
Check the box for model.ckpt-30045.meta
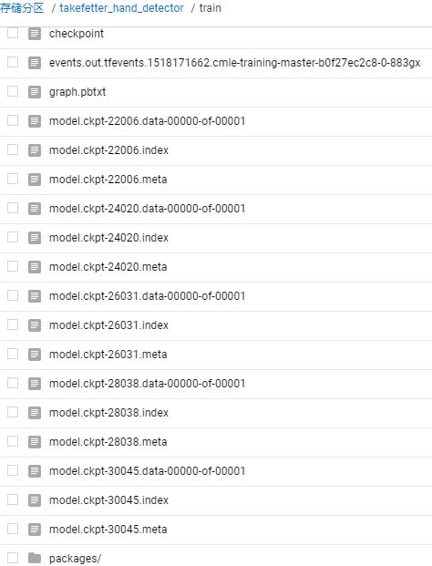(13, 529)
